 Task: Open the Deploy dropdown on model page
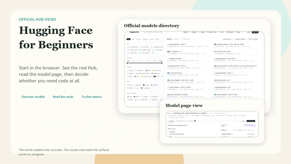(243, 121)
